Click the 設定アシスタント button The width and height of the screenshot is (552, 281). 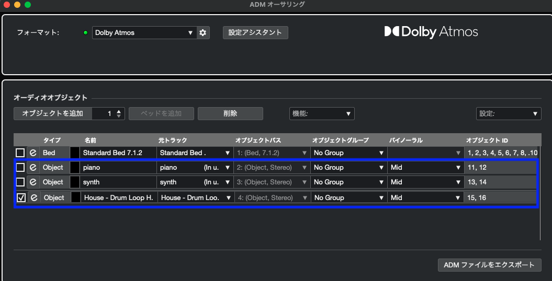click(x=255, y=33)
